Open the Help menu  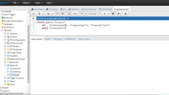(x=49, y=3)
